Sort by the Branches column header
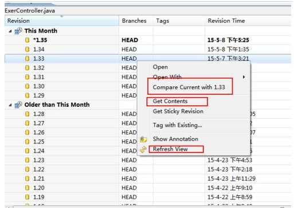 (x=136, y=21)
